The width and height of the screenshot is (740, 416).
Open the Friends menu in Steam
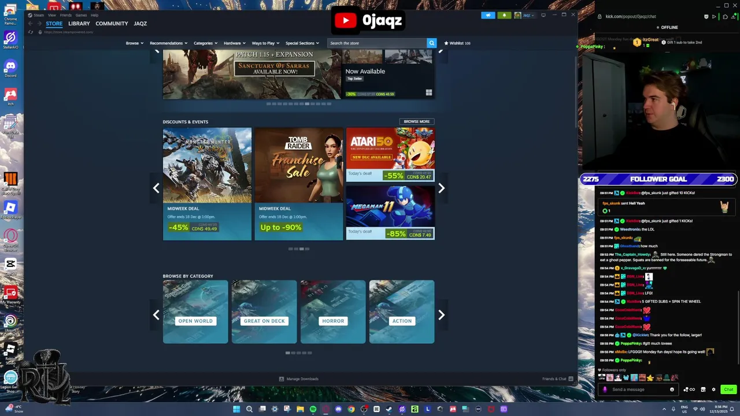click(x=65, y=15)
